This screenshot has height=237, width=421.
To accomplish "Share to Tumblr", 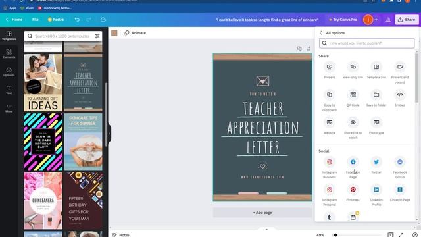I will [x=329, y=217].
